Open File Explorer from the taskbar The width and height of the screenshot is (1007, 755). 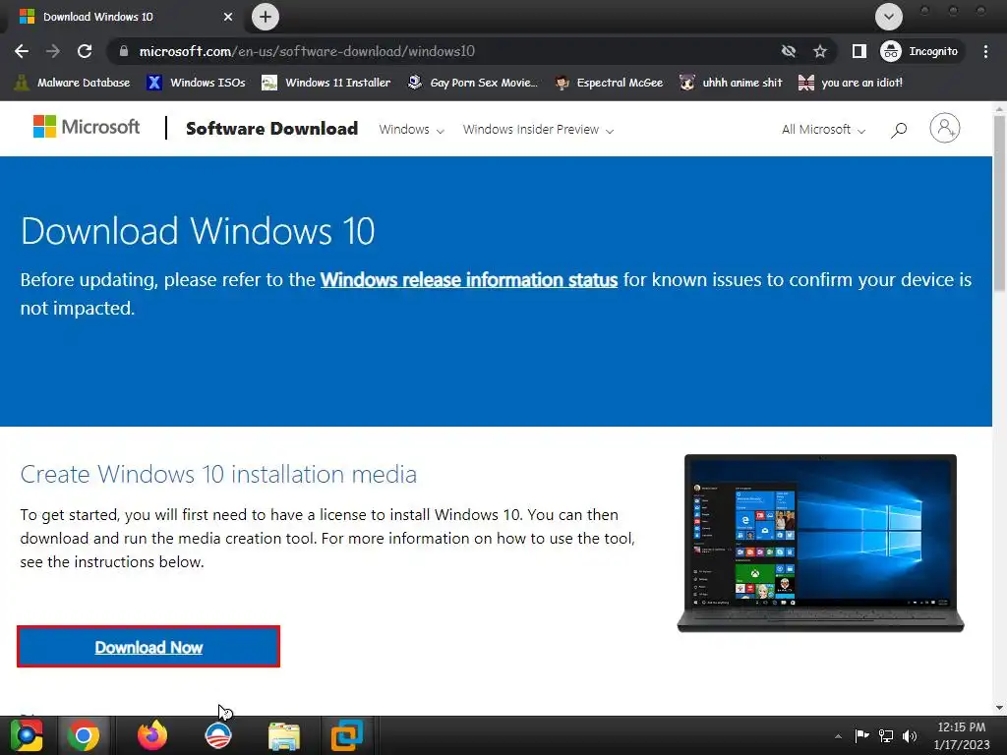pos(284,735)
